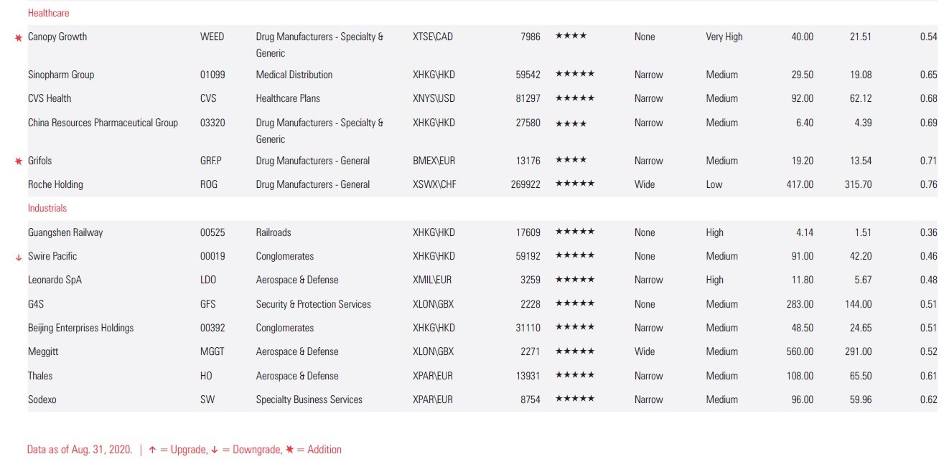Open the Sinopharm Group company name

tap(61, 75)
